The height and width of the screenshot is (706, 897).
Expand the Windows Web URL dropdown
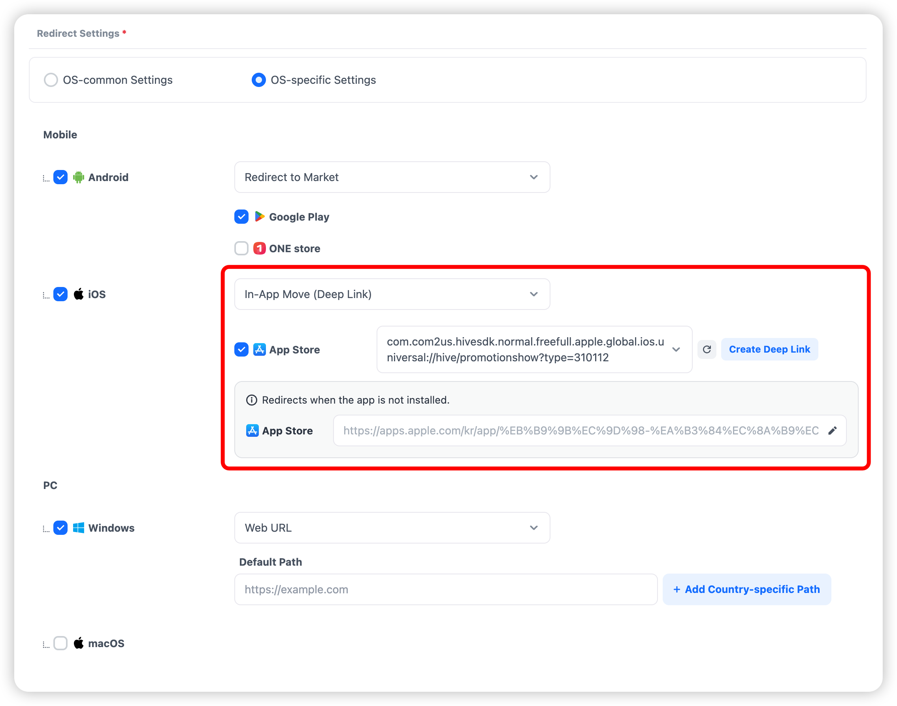pos(392,528)
